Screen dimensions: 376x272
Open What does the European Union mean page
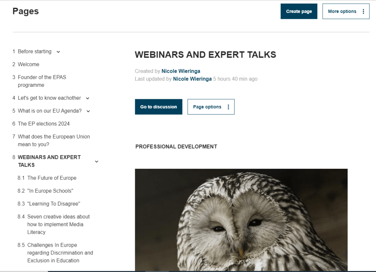[x=54, y=140]
